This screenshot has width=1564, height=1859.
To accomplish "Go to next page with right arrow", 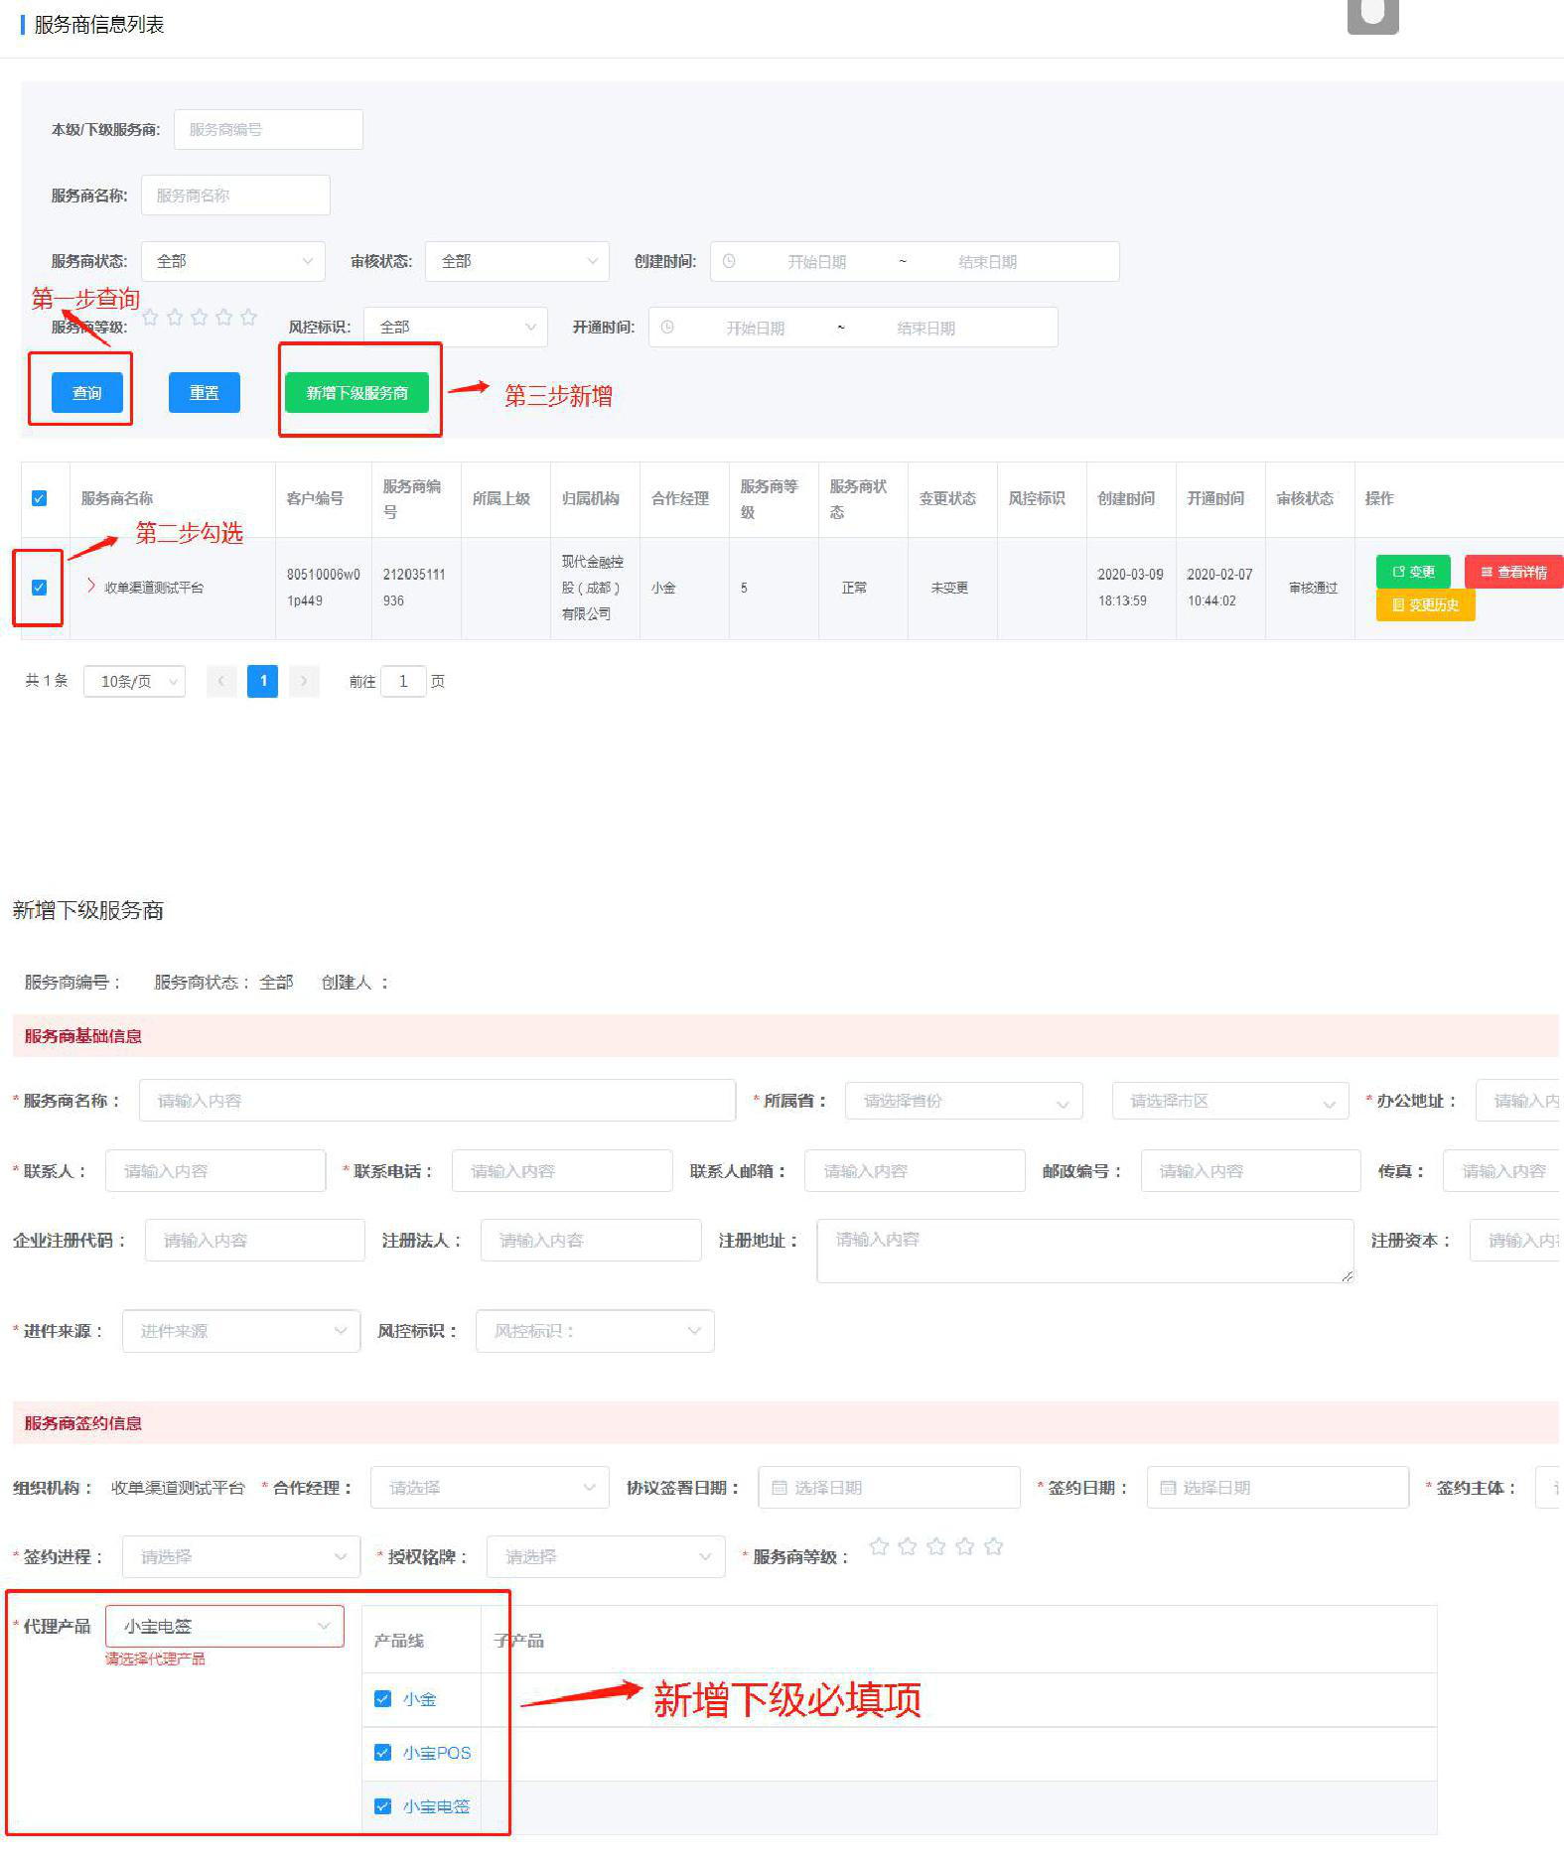I will pos(304,681).
